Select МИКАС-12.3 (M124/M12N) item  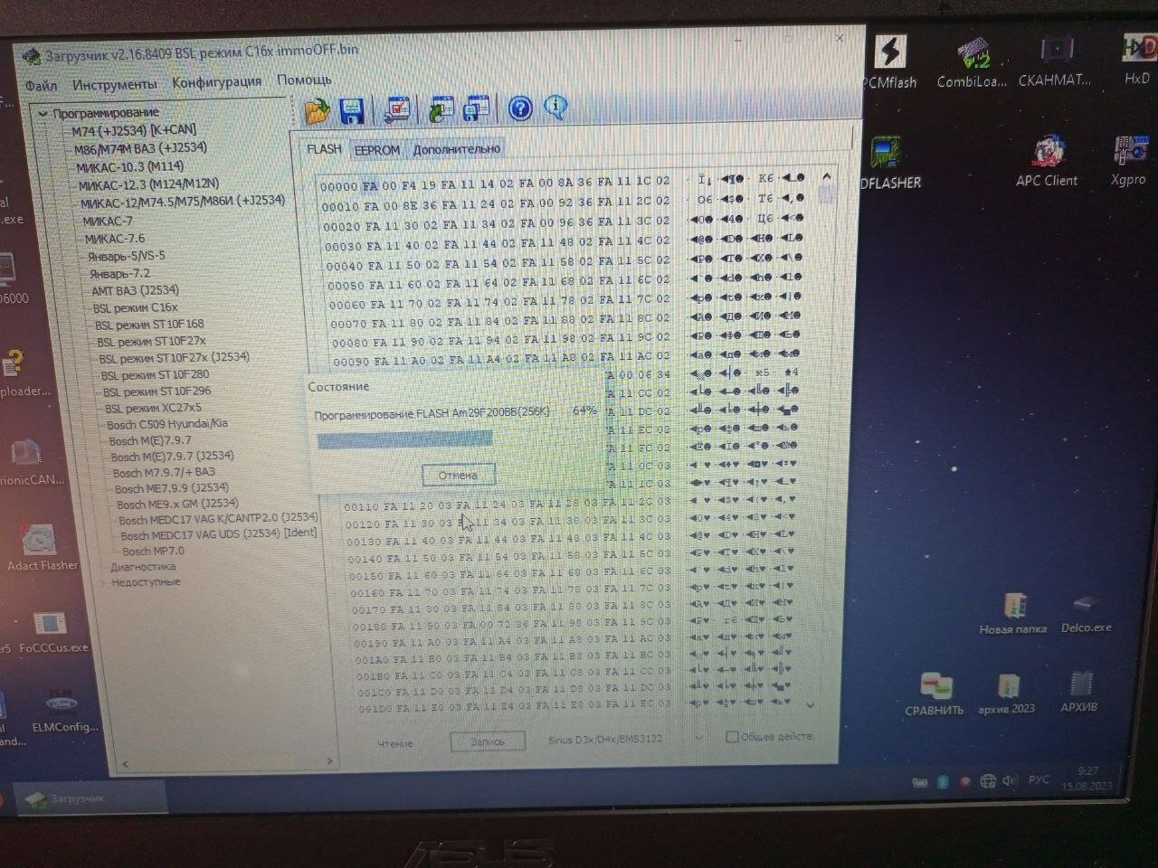point(148,184)
